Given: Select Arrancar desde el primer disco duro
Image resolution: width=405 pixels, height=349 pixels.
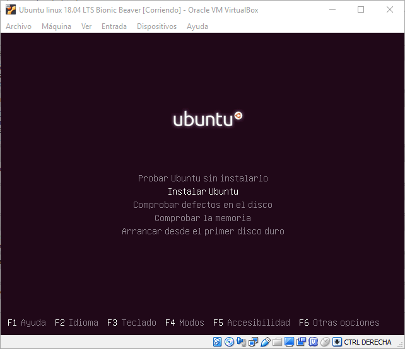Looking at the screenshot, I should (x=203, y=231).
